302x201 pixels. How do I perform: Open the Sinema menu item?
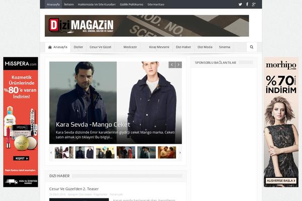[x=224, y=47]
